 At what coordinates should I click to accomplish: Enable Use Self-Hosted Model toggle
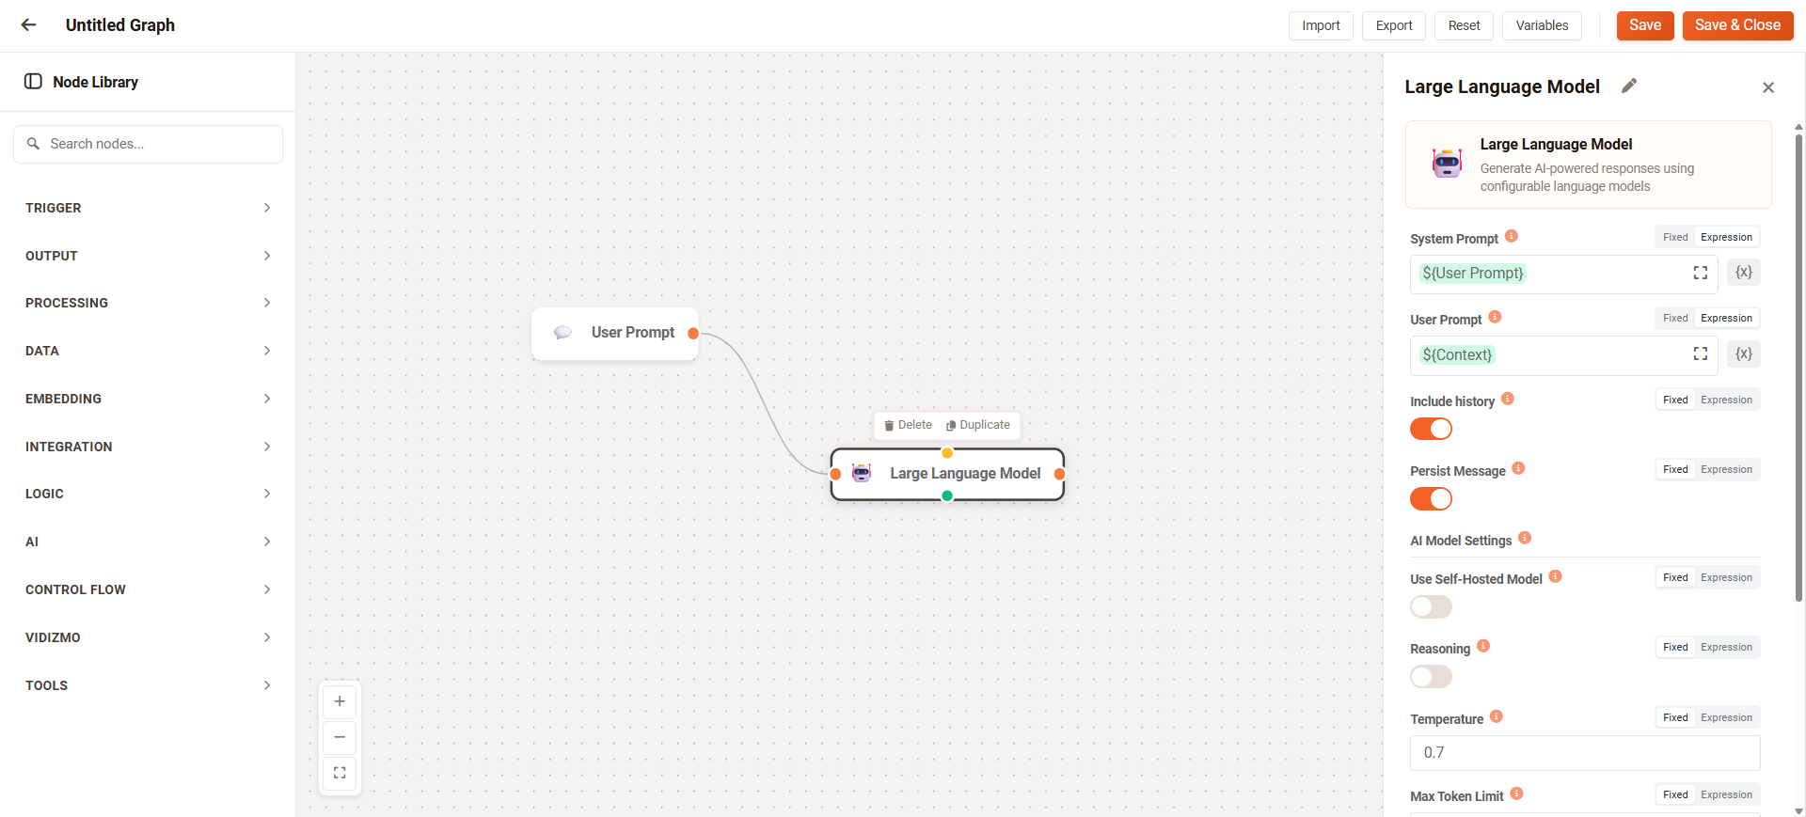tap(1431, 606)
